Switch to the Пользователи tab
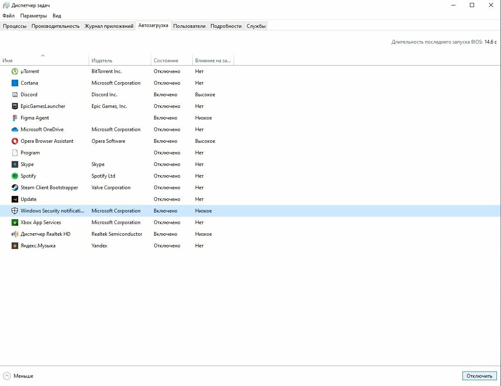The image size is (501, 386). [189, 26]
